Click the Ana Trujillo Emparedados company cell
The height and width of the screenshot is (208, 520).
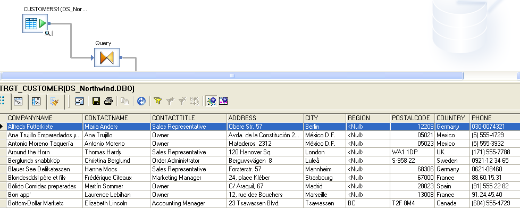click(45, 135)
